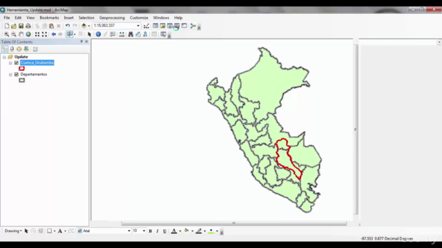Click Fixed Zoom In icon

37,34
